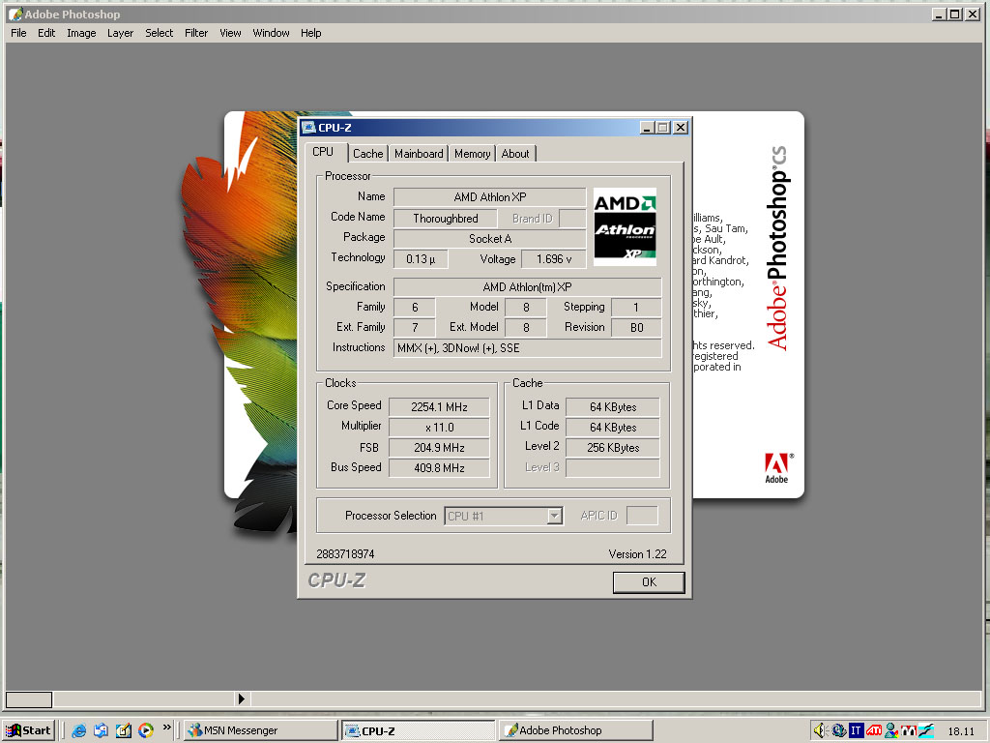Click the 2883718974 number in CPU-Z
The height and width of the screenshot is (743, 990).
point(345,554)
